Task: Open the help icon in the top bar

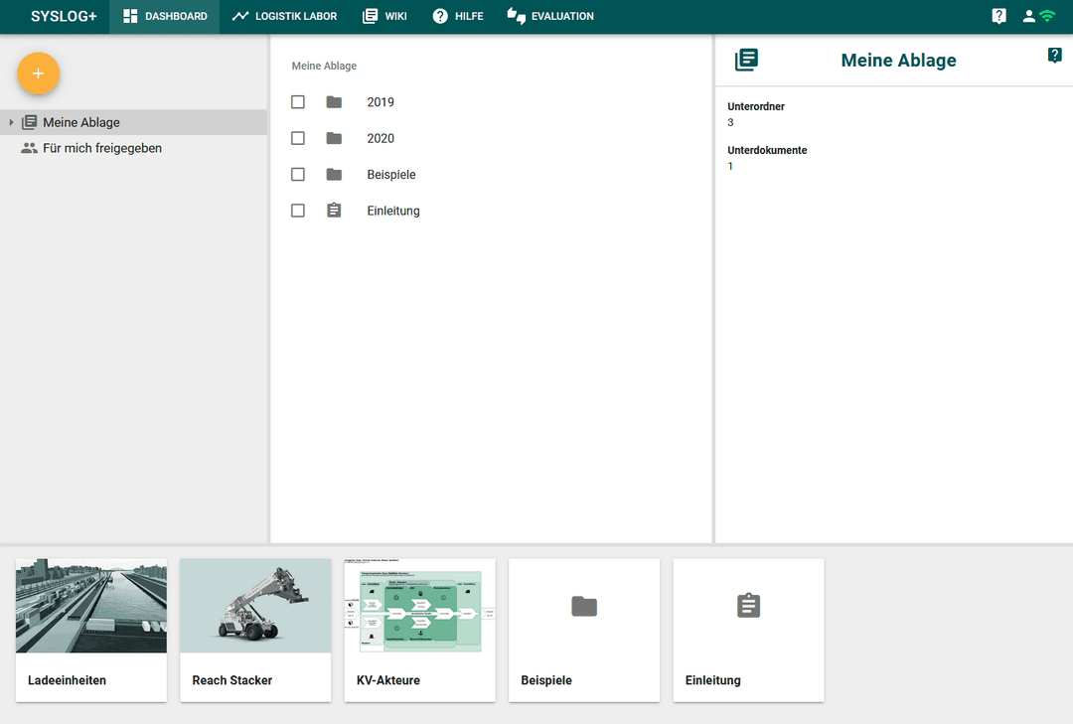Action: [x=998, y=15]
